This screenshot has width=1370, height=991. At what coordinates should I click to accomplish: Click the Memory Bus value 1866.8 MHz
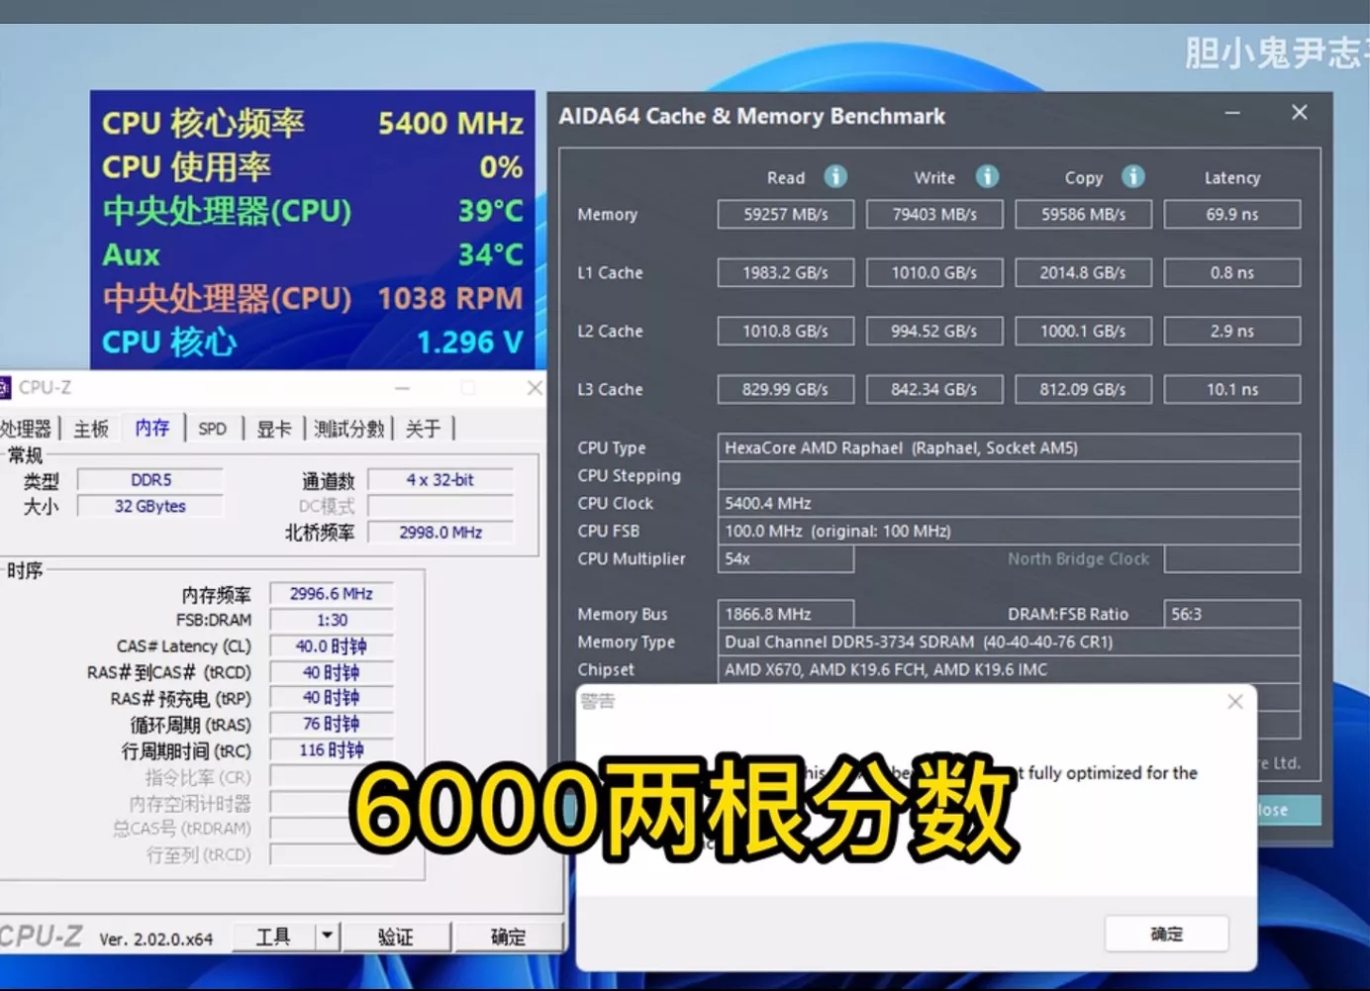pos(786,614)
